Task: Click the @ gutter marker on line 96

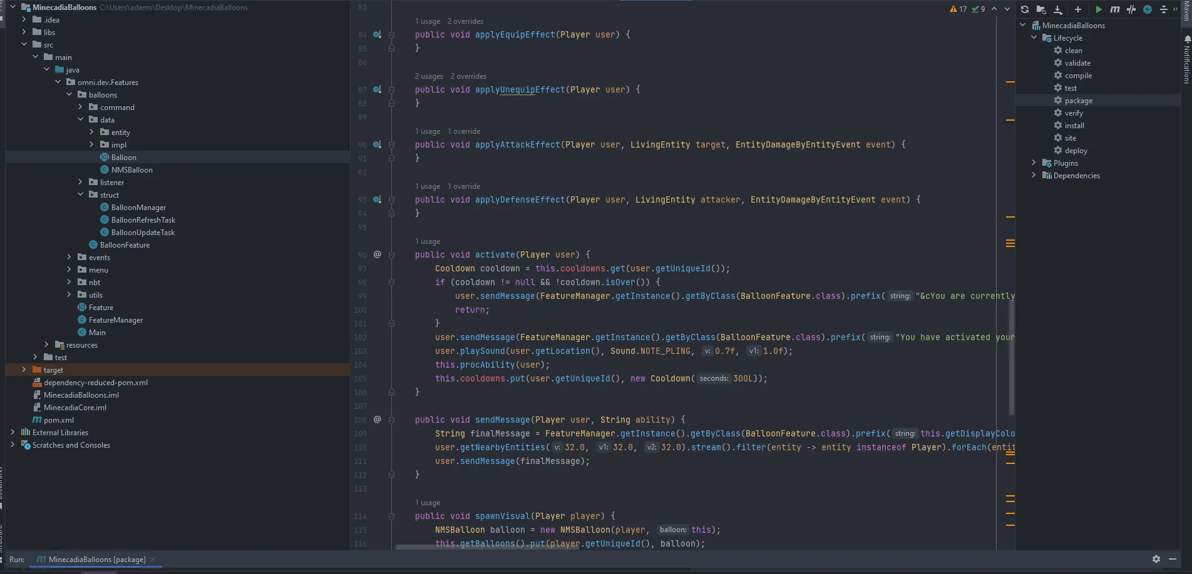Action: 377,254
